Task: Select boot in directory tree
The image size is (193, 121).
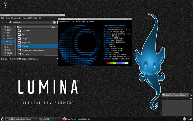Action: [x=9, y=30]
